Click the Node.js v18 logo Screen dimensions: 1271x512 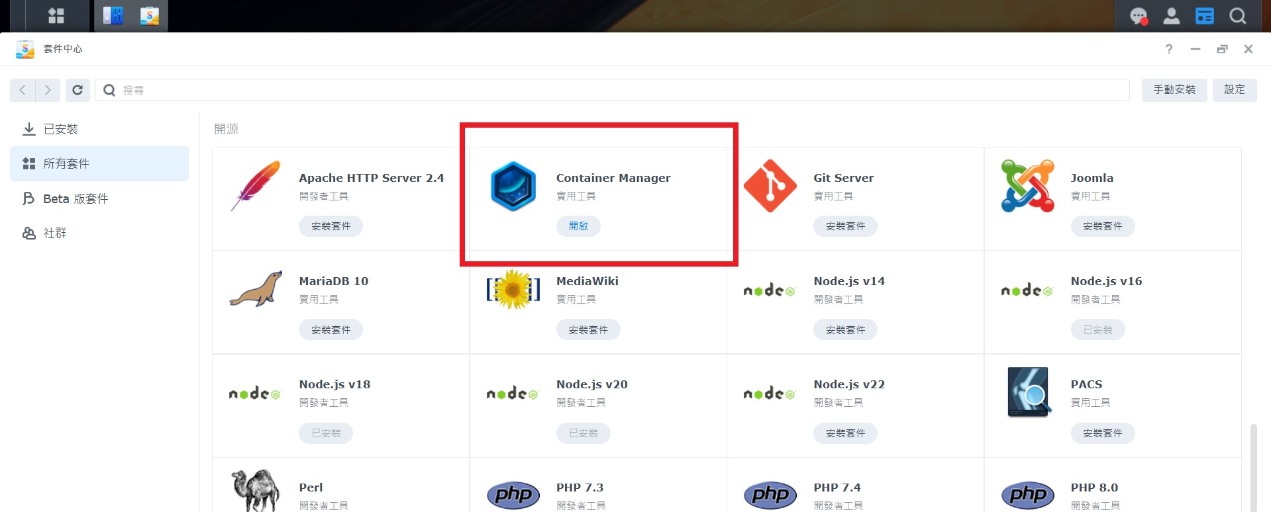[x=255, y=394]
